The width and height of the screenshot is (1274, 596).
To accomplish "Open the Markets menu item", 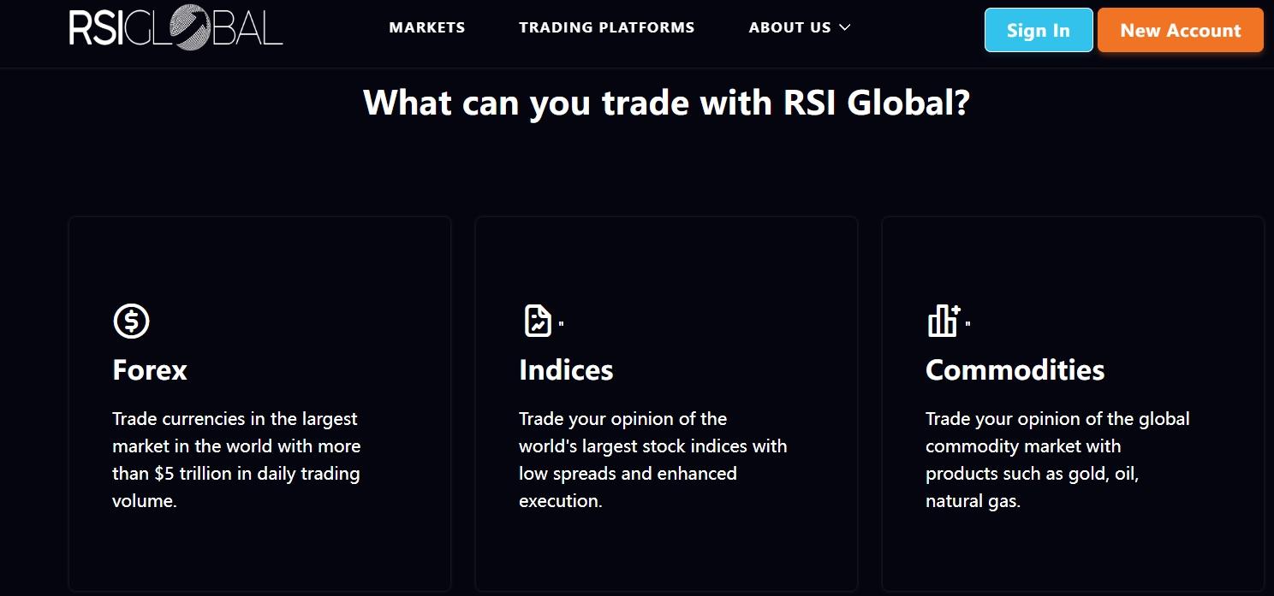I will click(x=427, y=27).
